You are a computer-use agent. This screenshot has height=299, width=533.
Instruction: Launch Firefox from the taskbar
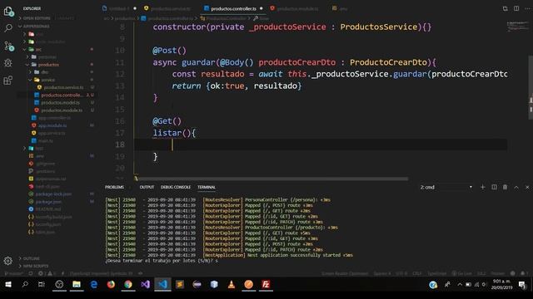pyautogui.click(x=111, y=284)
